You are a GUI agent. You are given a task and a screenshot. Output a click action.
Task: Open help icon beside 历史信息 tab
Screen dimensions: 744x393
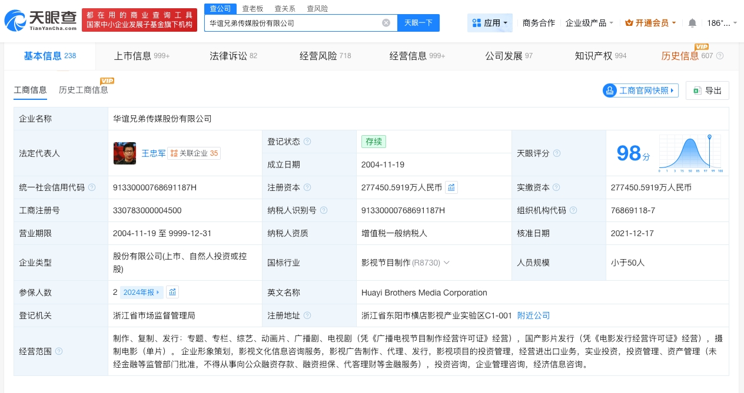[x=719, y=56]
